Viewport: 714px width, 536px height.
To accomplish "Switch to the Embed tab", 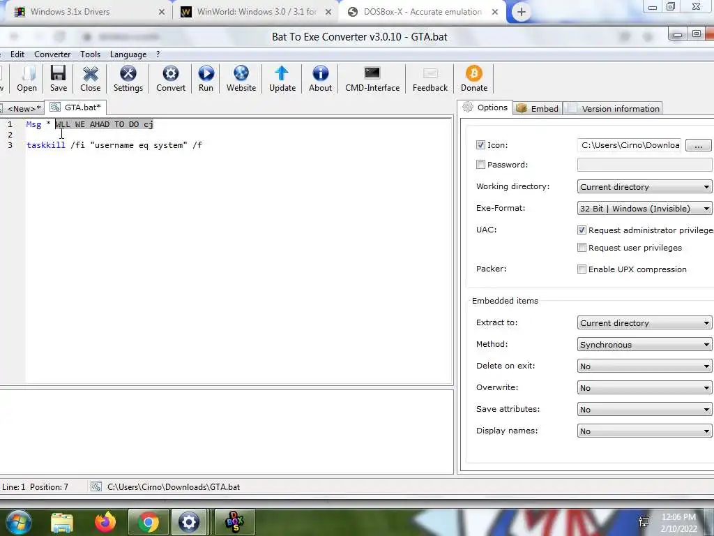I will click(x=538, y=108).
